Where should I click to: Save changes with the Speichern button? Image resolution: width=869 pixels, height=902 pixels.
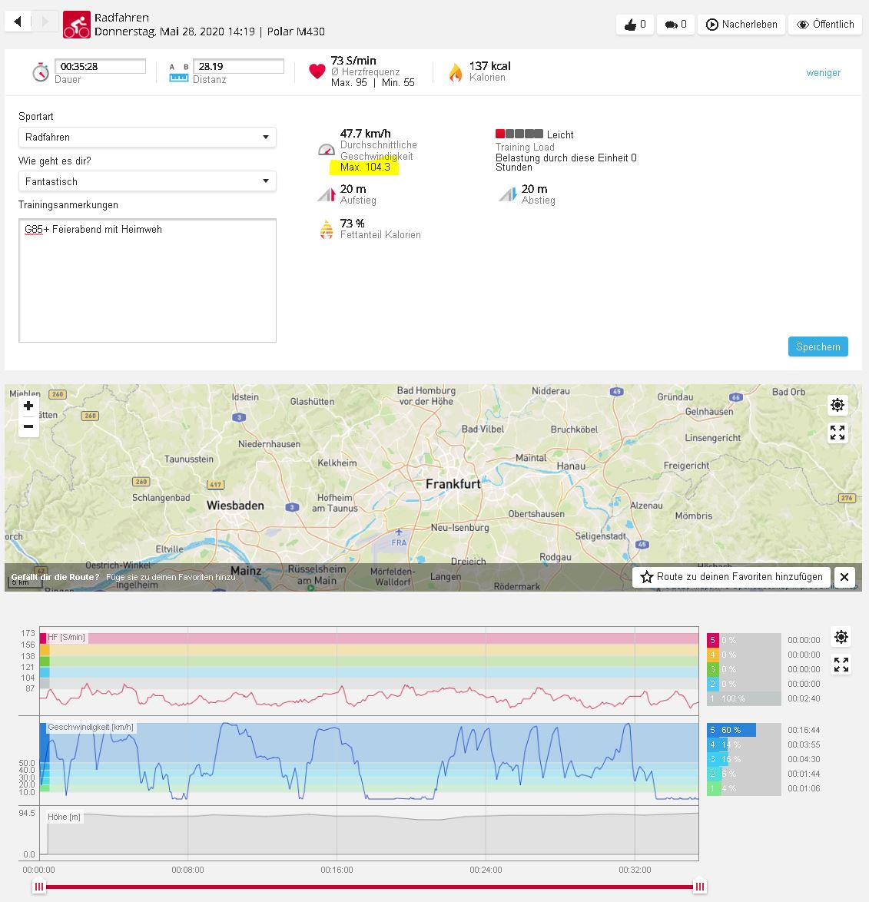(818, 347)
